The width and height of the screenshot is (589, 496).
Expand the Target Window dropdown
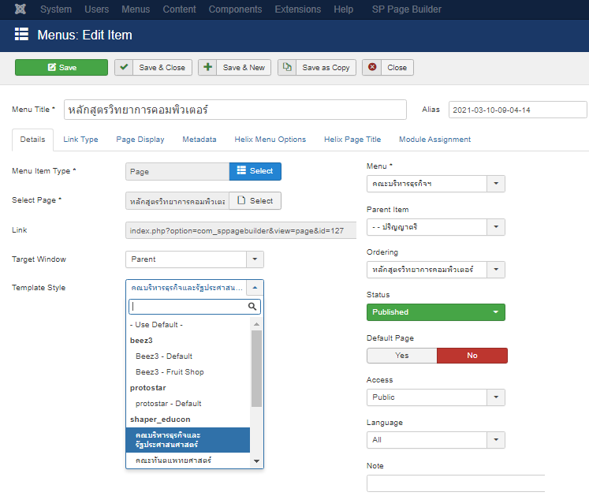coord(255,259)
